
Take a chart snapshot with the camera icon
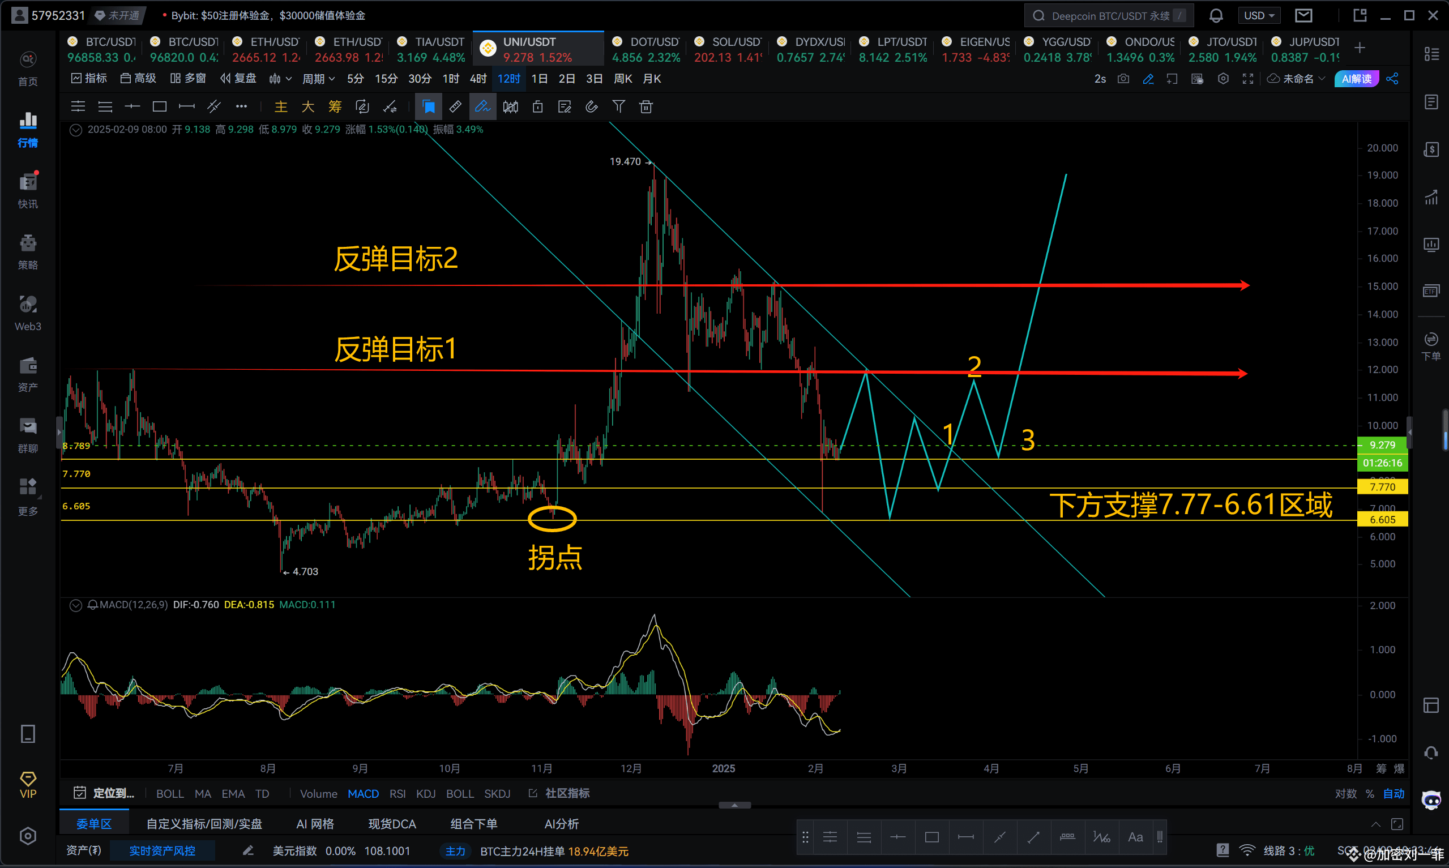(x=1123, y=78)
